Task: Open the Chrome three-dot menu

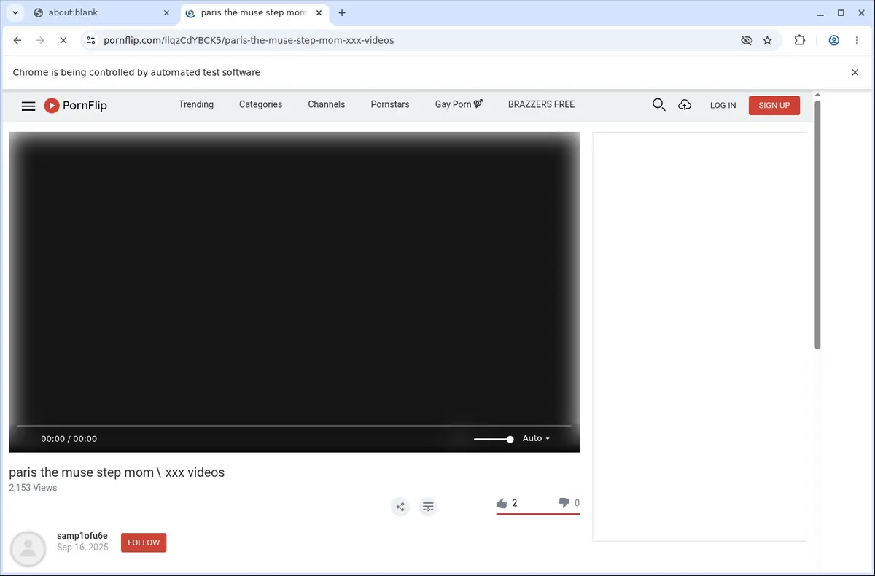Action: [x=857, y=41]
